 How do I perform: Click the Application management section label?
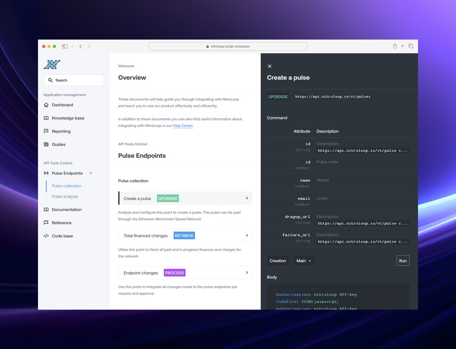tap(65, 95)
